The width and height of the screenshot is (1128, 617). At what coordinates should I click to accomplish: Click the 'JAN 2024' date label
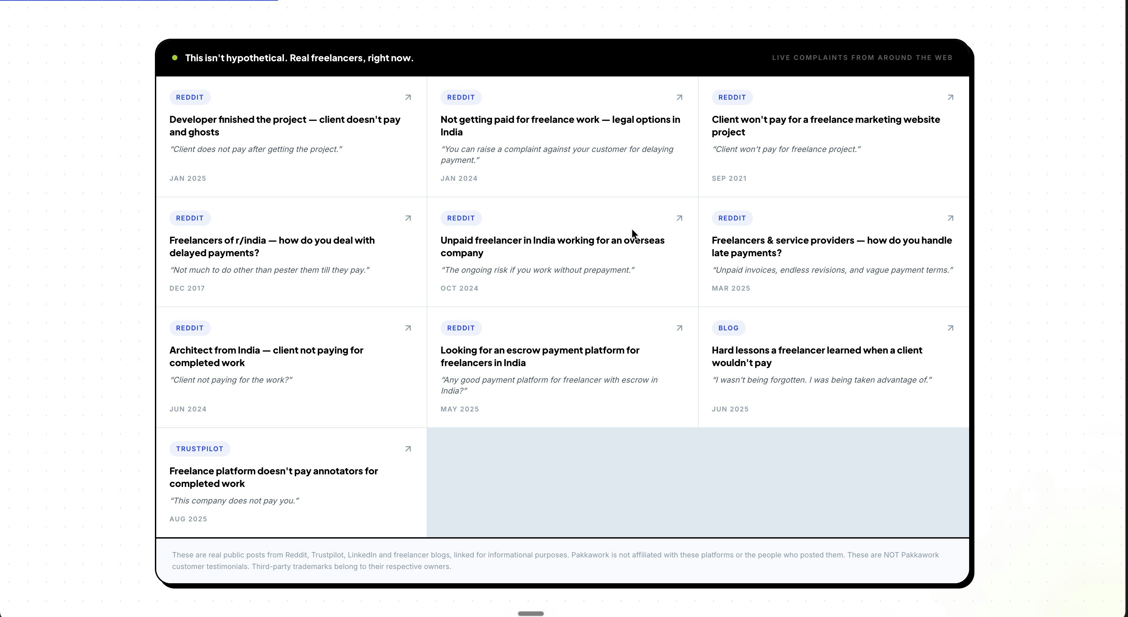click(459, 179)
